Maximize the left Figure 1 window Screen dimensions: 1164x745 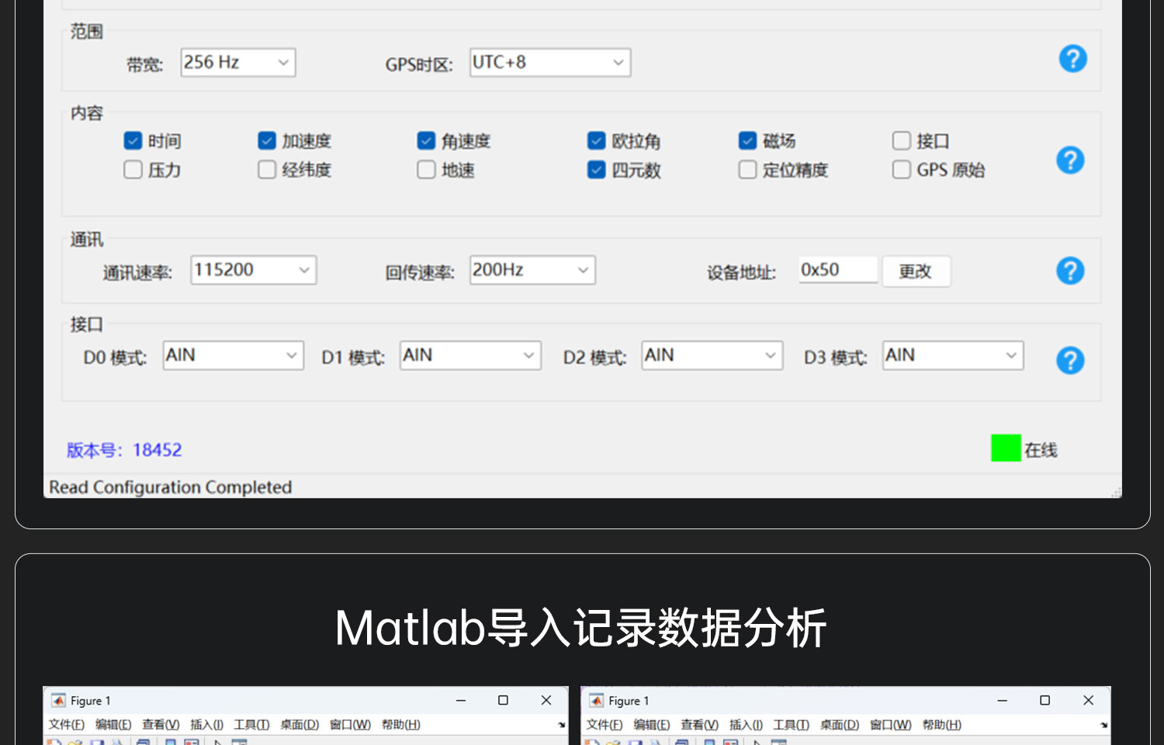(x=503, y=700)
